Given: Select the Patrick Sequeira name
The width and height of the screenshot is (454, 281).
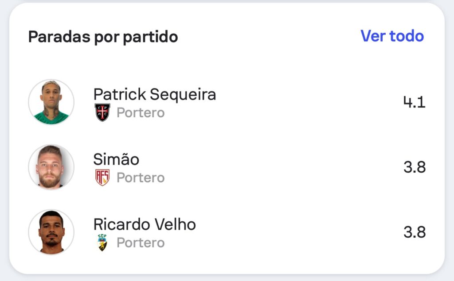Looking at the screenshot, I should tap(155, 95).
